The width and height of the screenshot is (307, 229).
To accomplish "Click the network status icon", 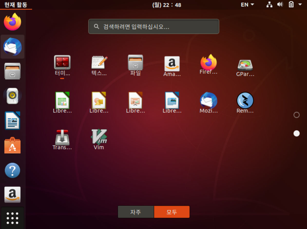I will click(x=270, y=5).
